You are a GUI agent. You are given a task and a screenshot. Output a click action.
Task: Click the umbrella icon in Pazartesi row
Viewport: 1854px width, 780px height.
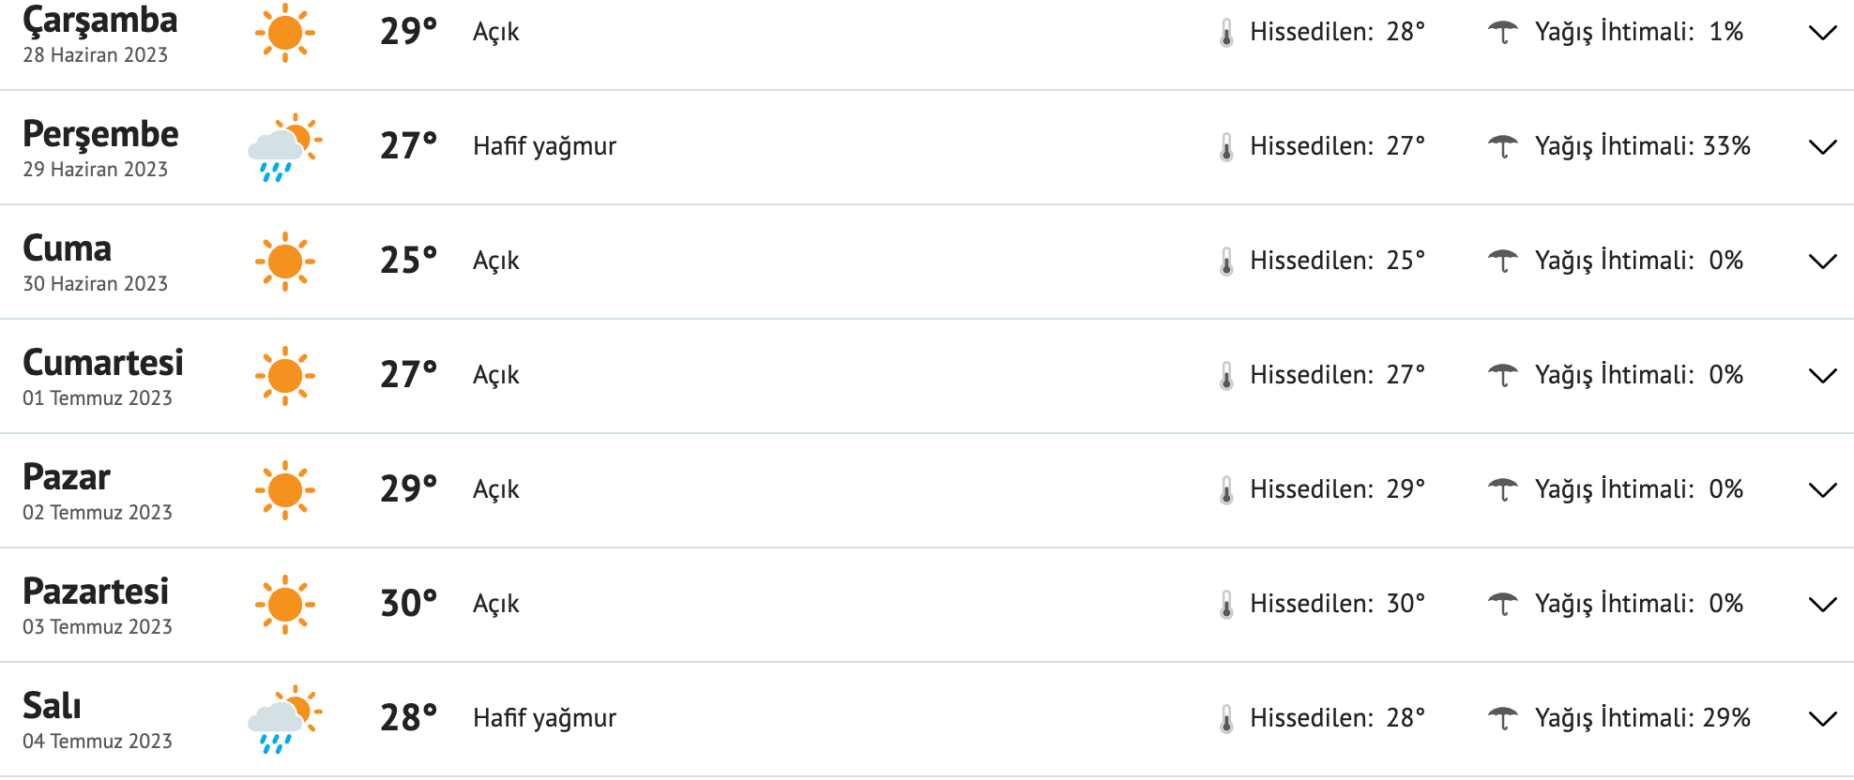pos(1502,605)
